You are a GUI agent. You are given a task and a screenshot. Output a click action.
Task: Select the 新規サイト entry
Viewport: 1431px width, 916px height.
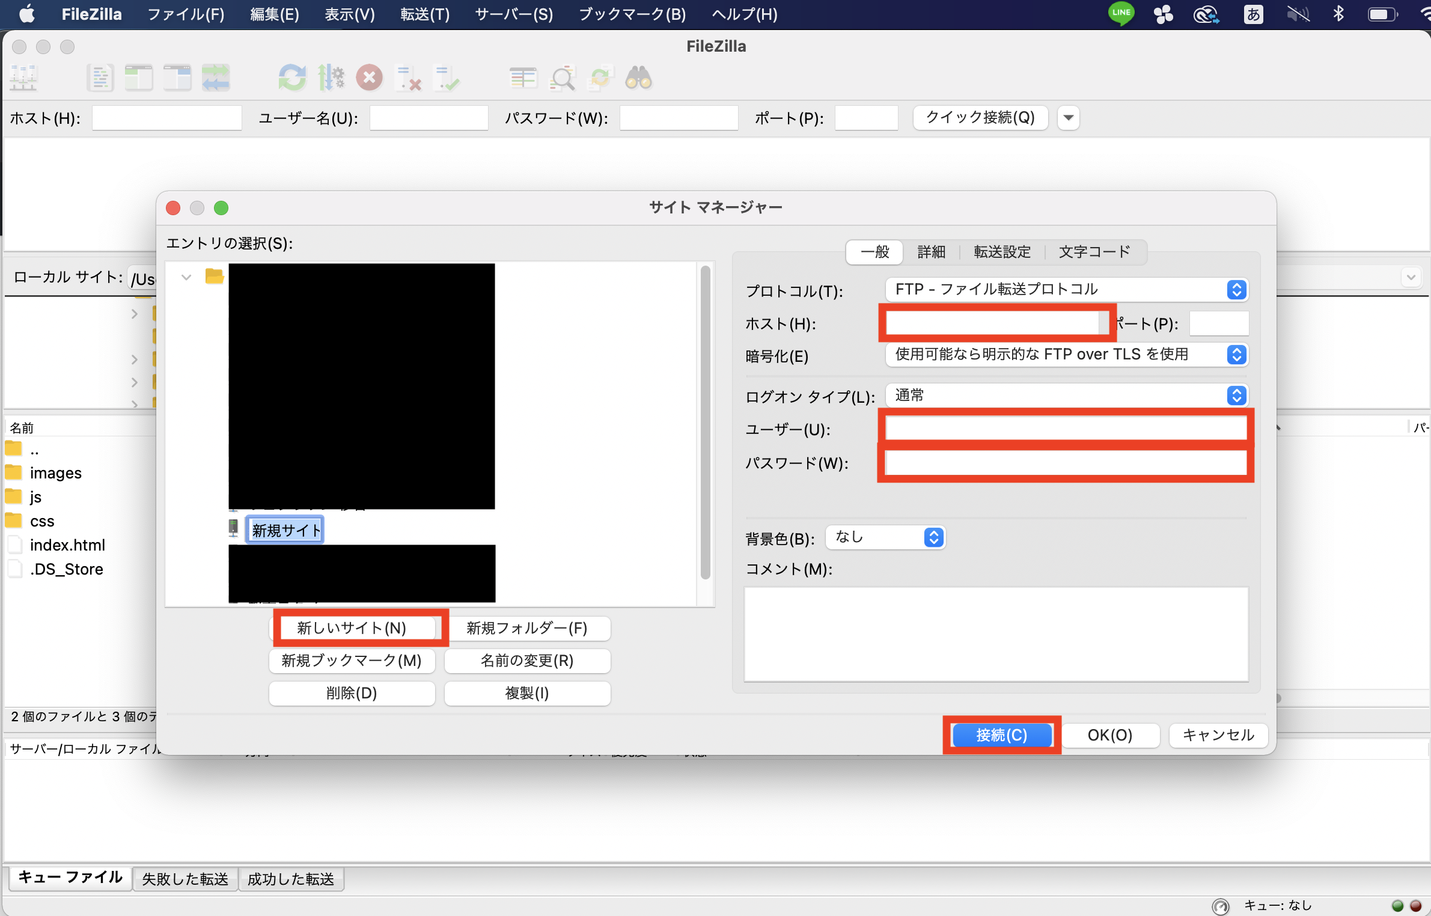point(285,530)
